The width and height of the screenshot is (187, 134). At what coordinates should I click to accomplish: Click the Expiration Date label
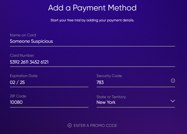click(24, 76)
